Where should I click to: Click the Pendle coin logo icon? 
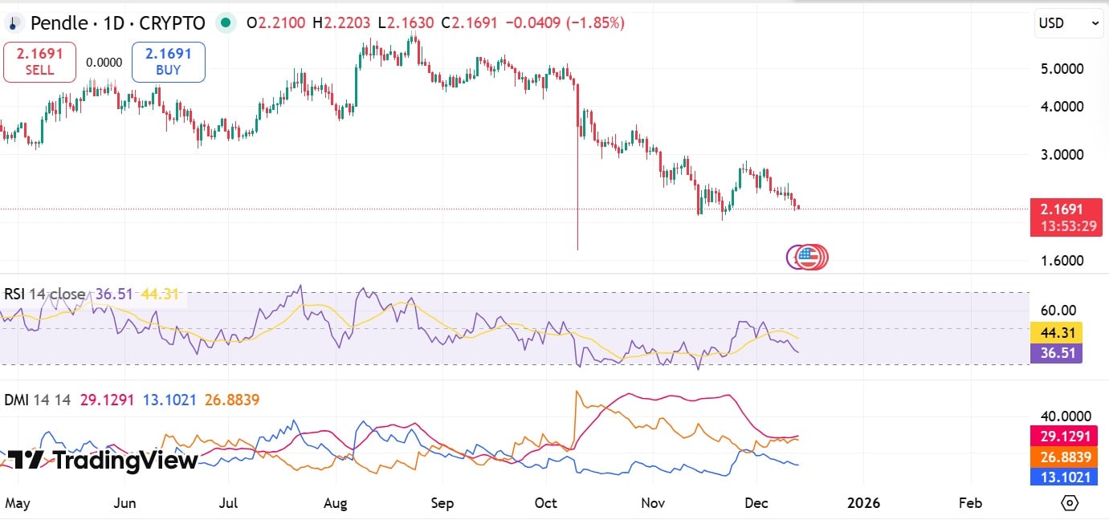[14, 23]
